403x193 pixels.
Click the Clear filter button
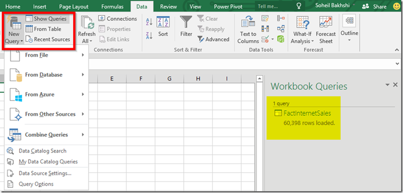coord(208,19)
